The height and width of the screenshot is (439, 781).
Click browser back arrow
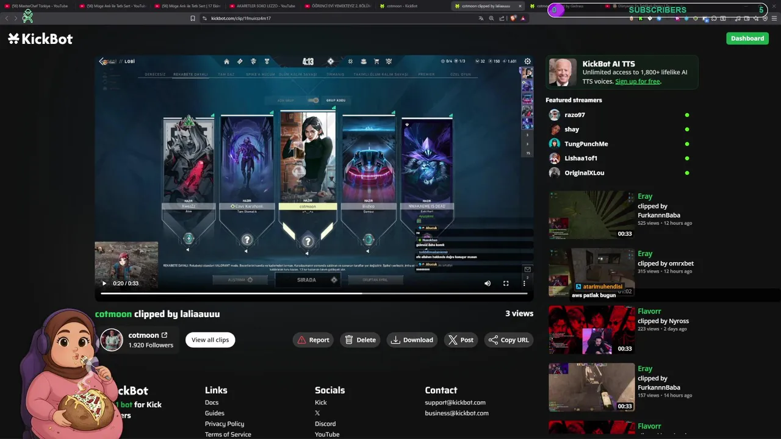tap(7, 18)
